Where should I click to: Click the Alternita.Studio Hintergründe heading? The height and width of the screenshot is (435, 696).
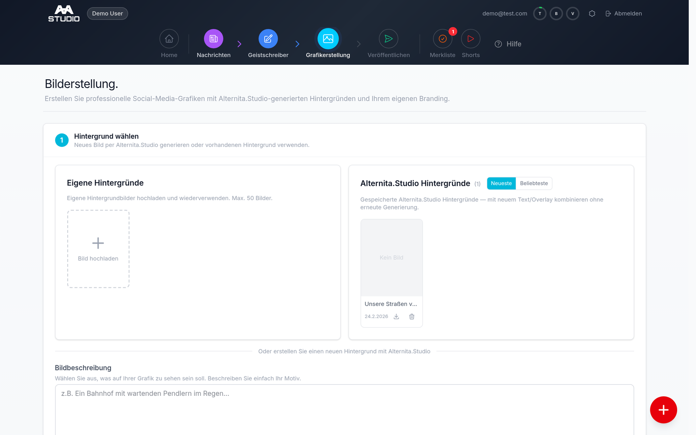click(415, 184)
